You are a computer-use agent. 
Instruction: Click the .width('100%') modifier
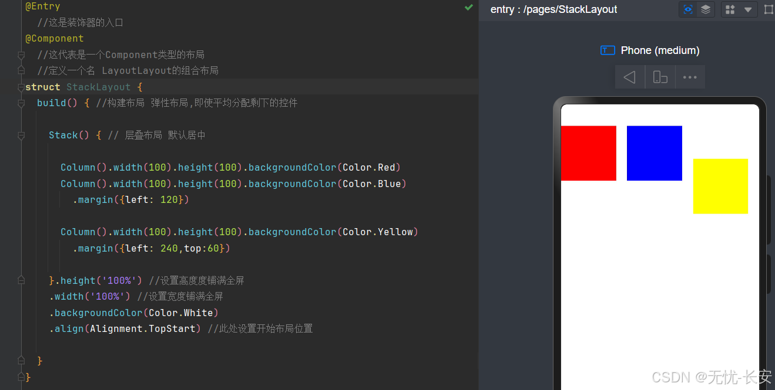[x=90, y=297]
